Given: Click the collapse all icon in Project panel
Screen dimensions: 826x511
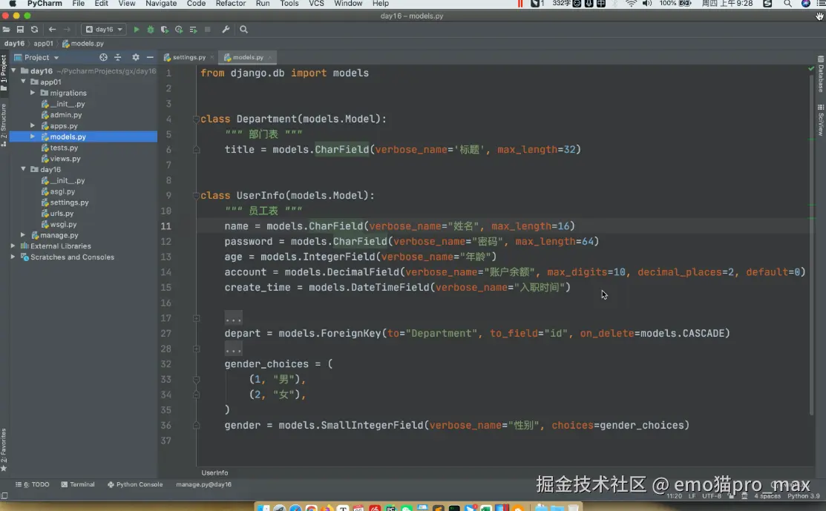Looking at the screenshot, I should (x=117, y=57).
